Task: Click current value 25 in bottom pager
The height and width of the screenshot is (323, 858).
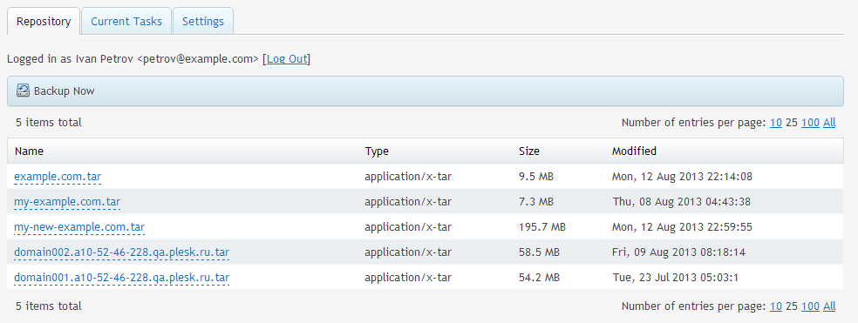Action: coord(791,306)
